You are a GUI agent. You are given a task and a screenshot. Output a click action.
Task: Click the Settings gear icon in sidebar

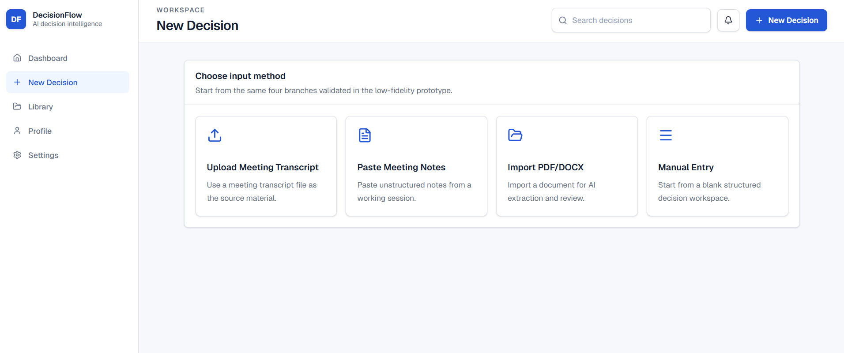[17, 155]
